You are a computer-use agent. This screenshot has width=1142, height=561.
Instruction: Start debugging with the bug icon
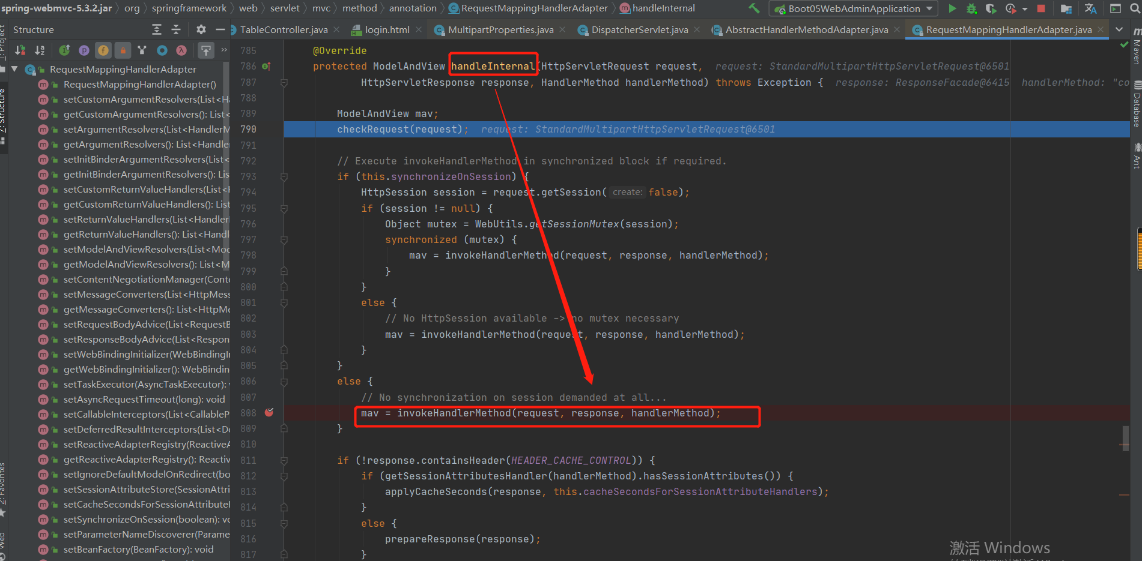[971, 8]
